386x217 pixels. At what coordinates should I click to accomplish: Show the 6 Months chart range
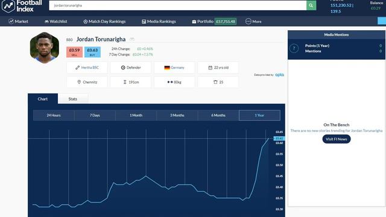(218, 115)
